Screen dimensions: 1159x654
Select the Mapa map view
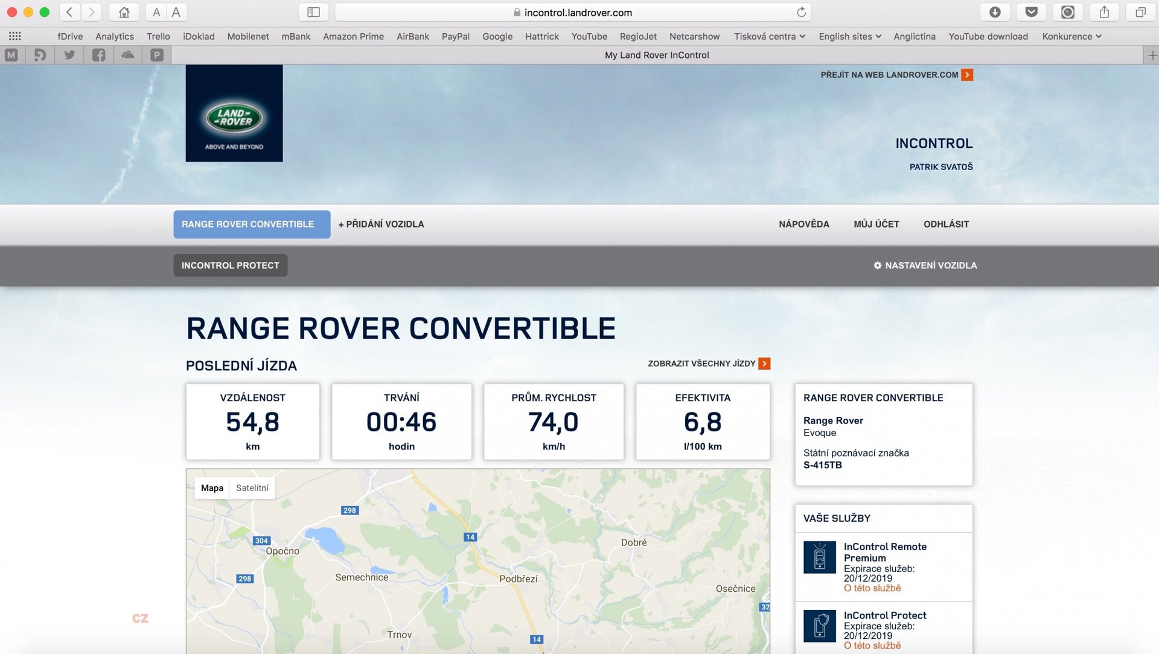click(x=212, y=487)
